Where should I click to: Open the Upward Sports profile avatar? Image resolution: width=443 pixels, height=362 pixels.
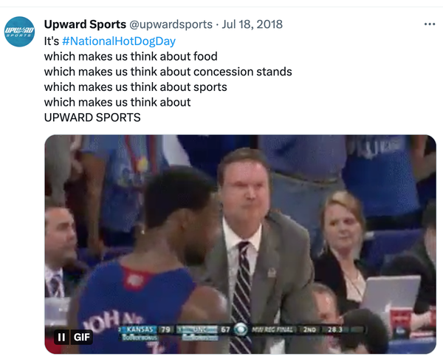point(21,33)
